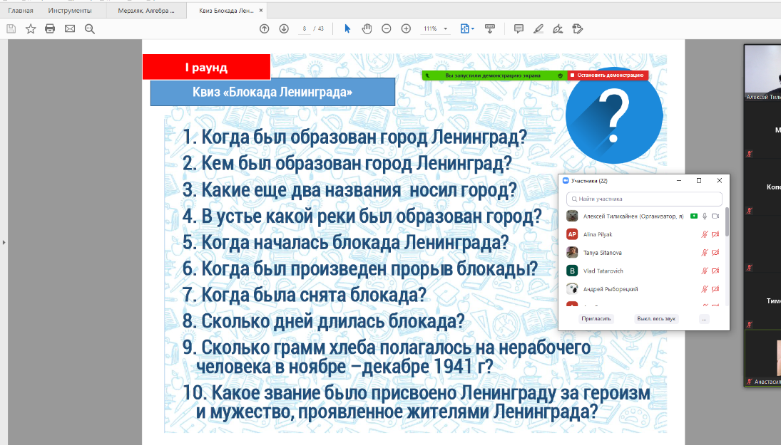The height and width of the screenshot is (445, 781).
Task: Open the more options "..." menu in the participants panel
Action: click(704, 319)
